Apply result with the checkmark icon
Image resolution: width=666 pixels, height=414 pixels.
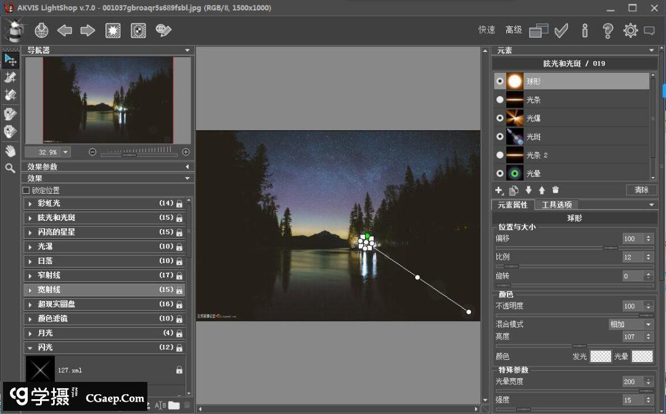click(x=561, y=30)
